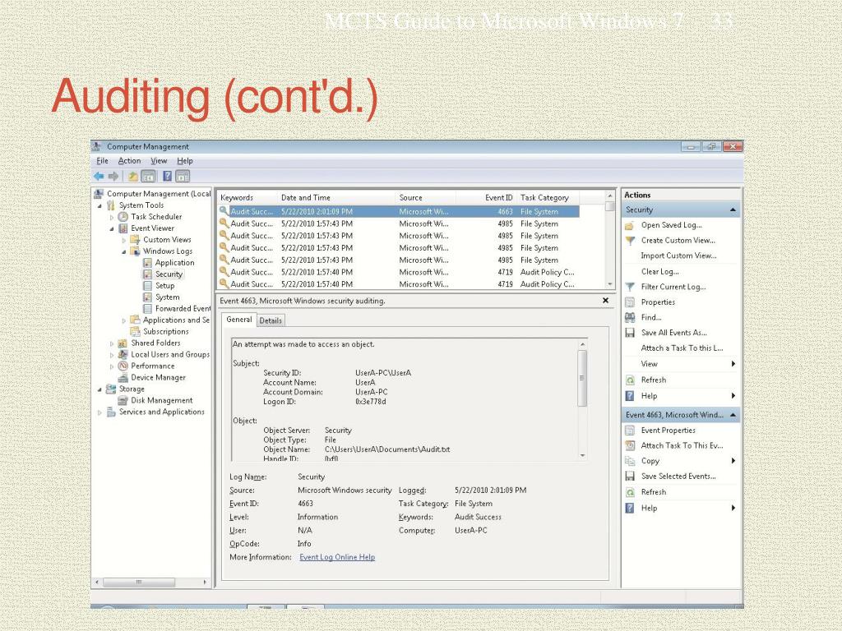Screen dimensions: 842x631
Task: Click the Forward arrow toolbar icon
Action: pos(113,176)
